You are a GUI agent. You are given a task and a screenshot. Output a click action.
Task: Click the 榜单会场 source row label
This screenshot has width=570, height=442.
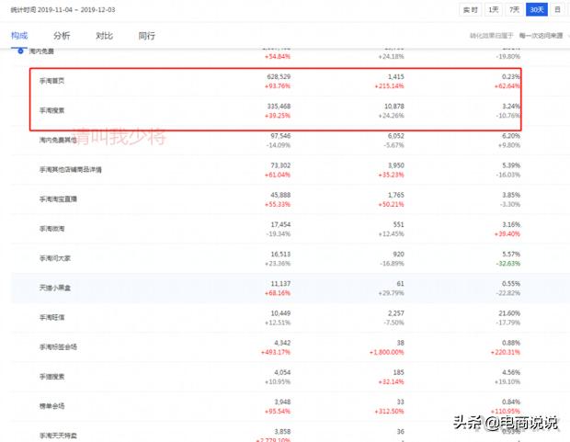coord(52,406)
